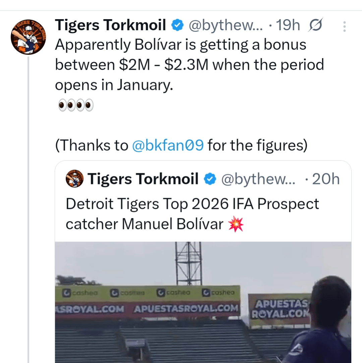Open the @bkfan09 mention link
The height and width of the screenshot is (363, 362).
[168, 146]
